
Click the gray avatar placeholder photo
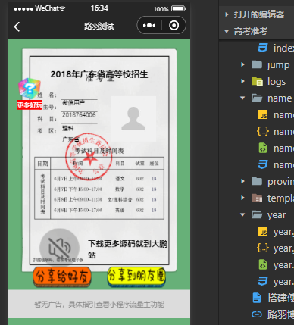click(x=133, y=119)
